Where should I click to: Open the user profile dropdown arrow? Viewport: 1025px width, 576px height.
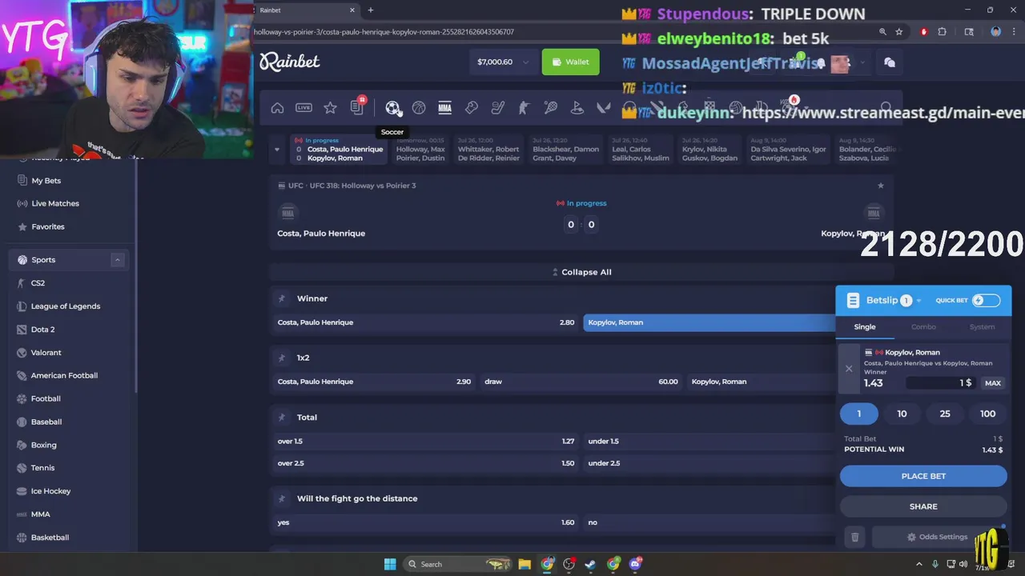pos(862,62)
